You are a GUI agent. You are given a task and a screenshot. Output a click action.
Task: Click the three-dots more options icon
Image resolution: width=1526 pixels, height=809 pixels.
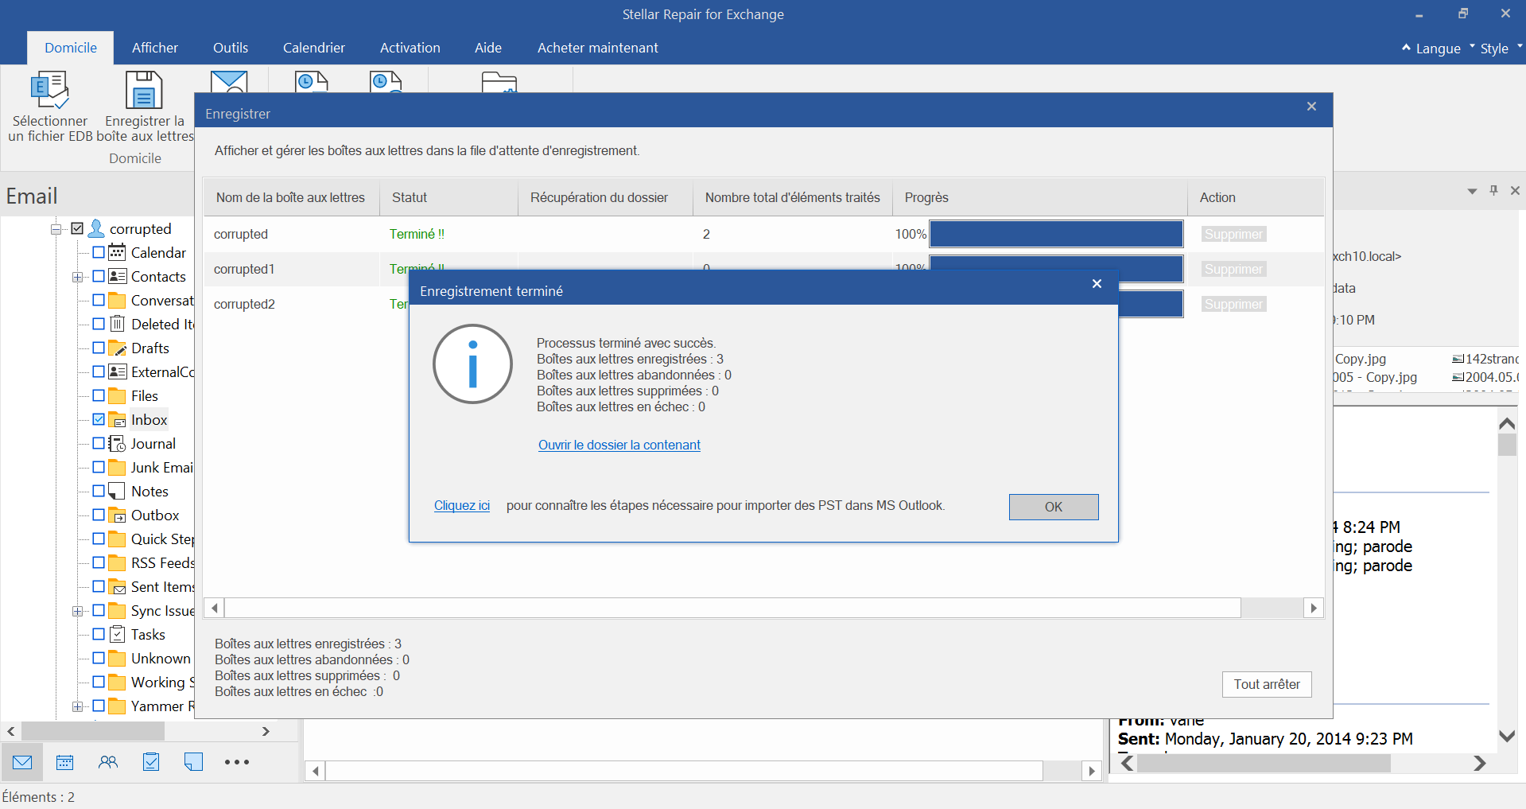point(237,762)
